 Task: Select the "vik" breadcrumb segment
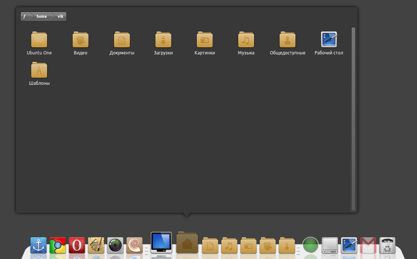60,16
